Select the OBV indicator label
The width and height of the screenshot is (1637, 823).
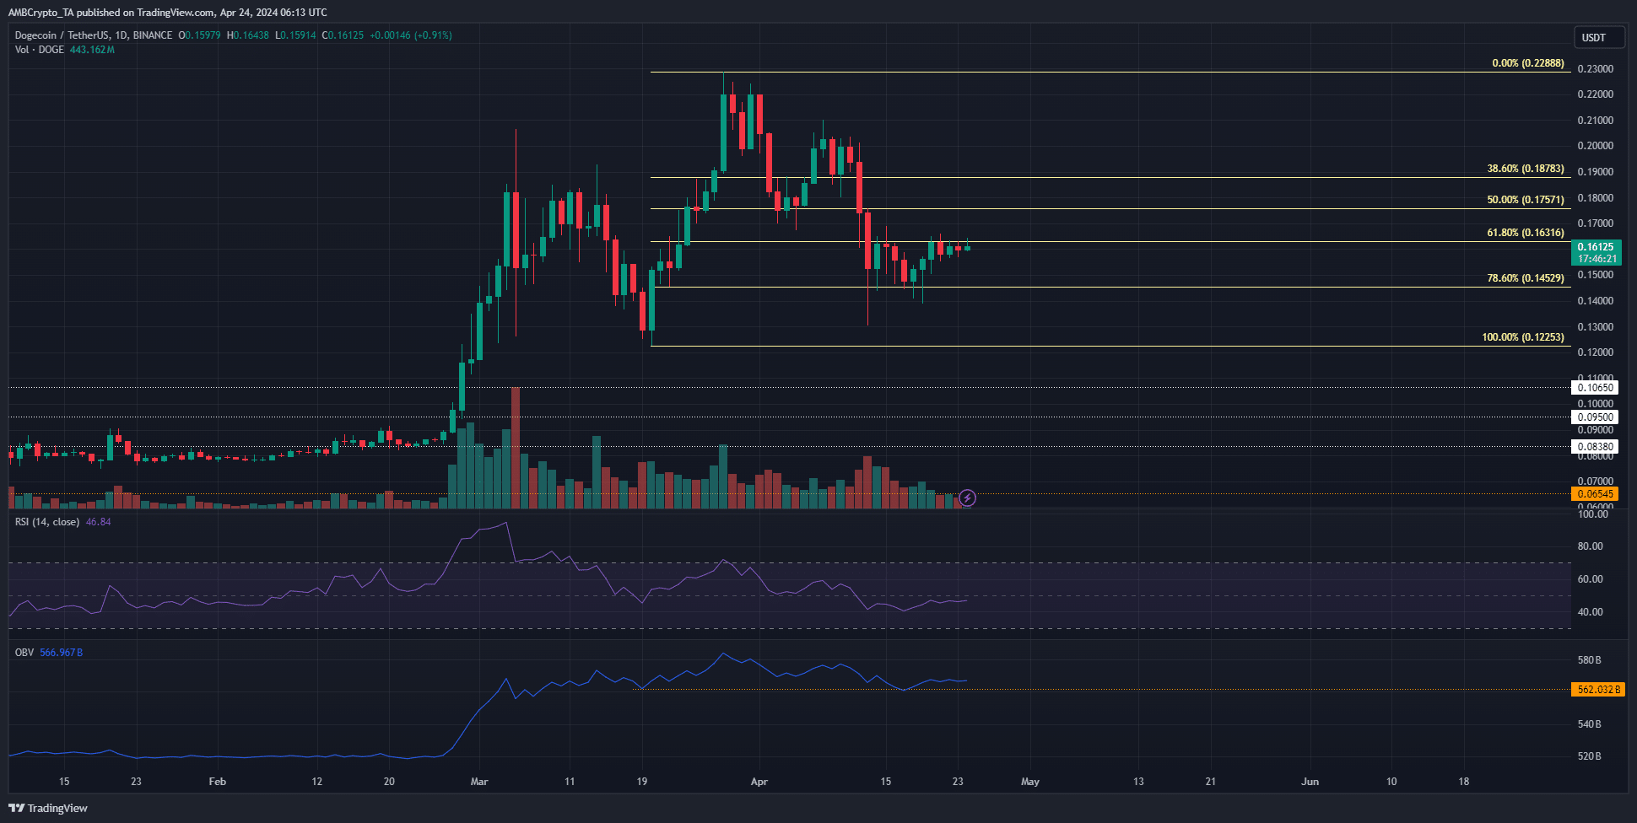coord(24,653)
